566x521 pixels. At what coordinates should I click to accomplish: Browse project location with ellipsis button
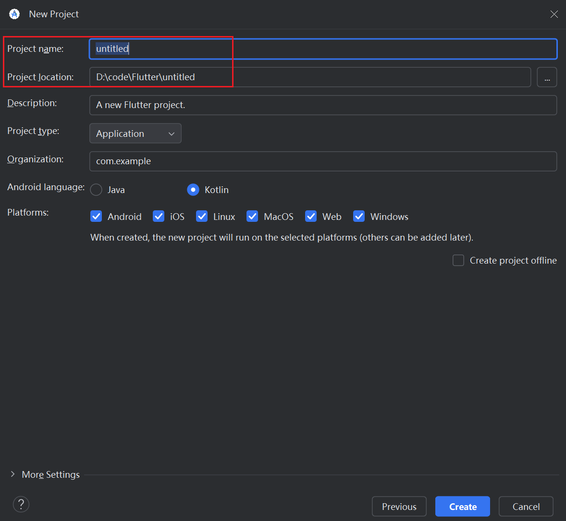coord(547,77)
